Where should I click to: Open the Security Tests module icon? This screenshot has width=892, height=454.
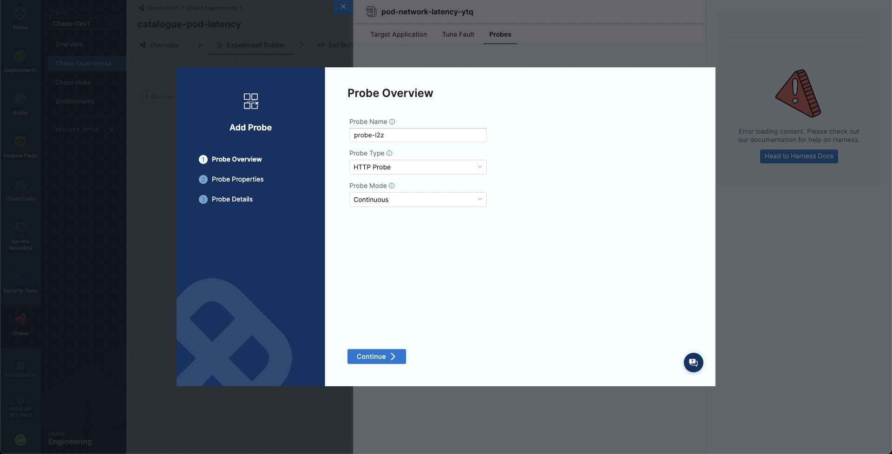(20, 277)
